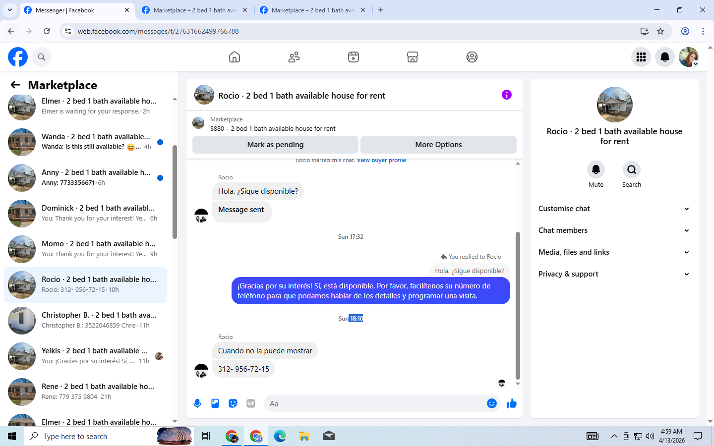Send a thumbs-up like

tap(512, 403)
